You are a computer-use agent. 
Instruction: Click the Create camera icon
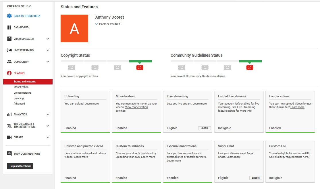9,137
